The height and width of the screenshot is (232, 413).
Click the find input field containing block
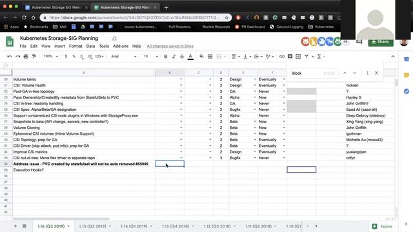(314, 73)
